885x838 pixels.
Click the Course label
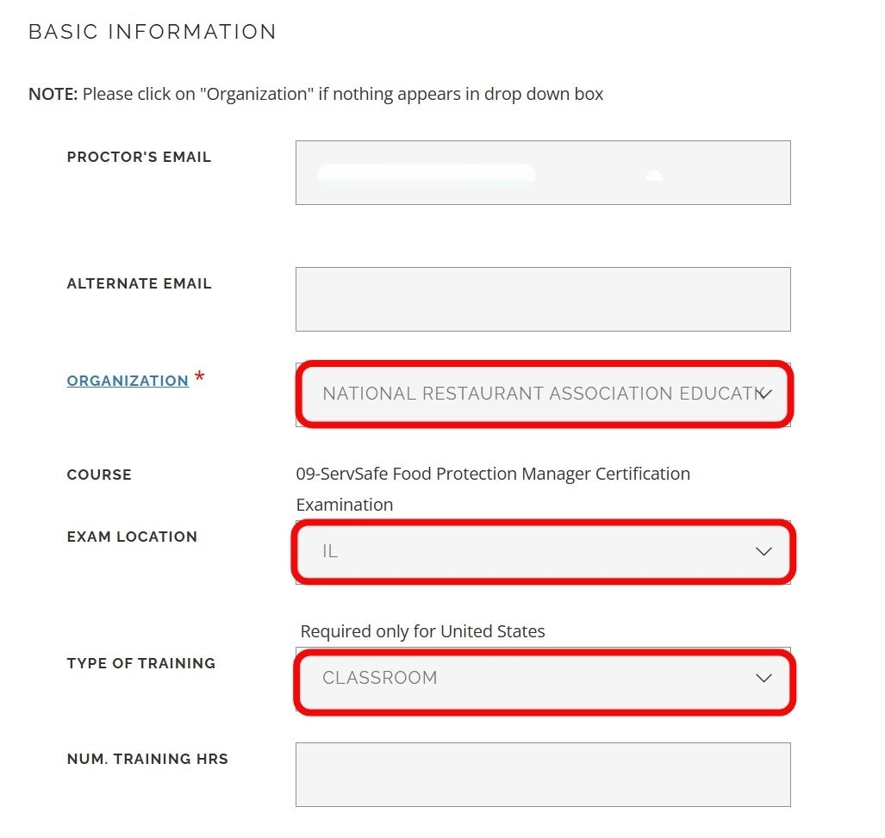(x=99, y=475)
